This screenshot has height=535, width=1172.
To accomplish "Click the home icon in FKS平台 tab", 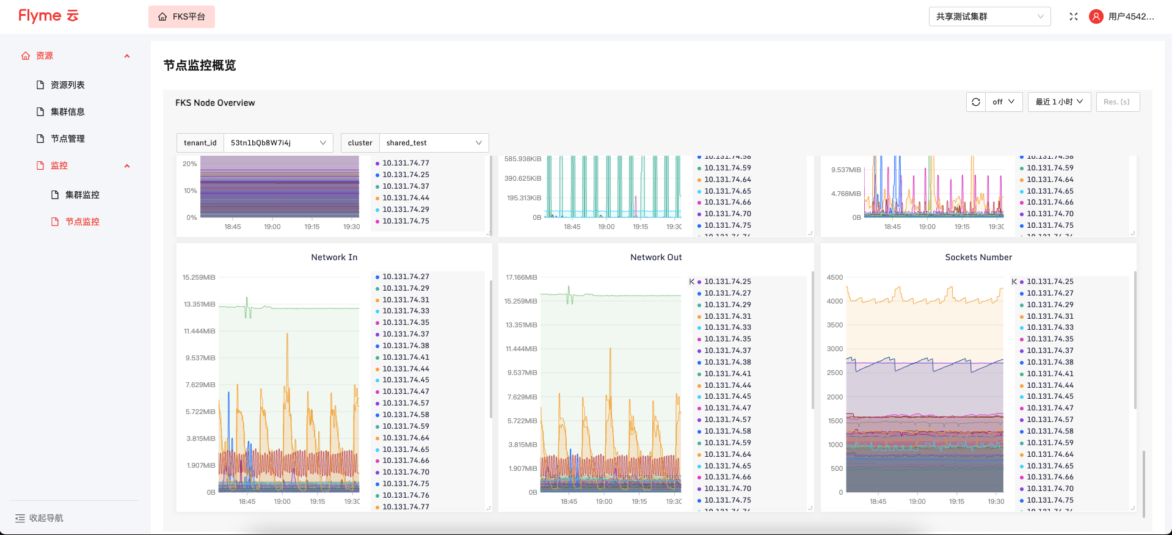I will [x=162, y=17].
